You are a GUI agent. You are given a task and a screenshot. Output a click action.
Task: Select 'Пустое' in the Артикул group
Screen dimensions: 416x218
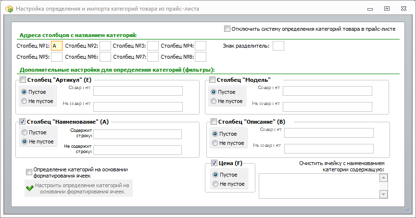click(24, 92)
